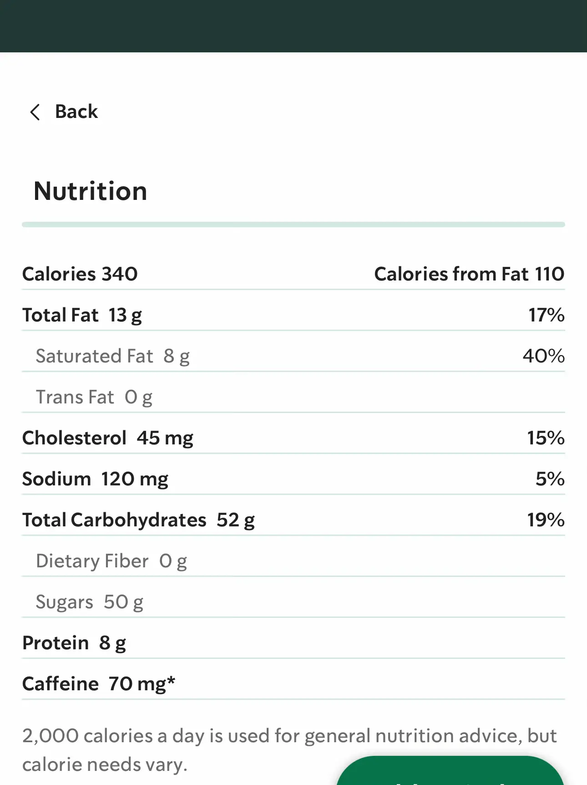The width and height of the screenshot is (587, 785).
Task: Tap the green button at bottom right
Action: (450, 770)
